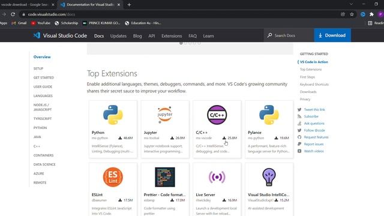Open the Jupyter extension logo
This screenshot has height=216, width=384.
(x=165, y=115)
